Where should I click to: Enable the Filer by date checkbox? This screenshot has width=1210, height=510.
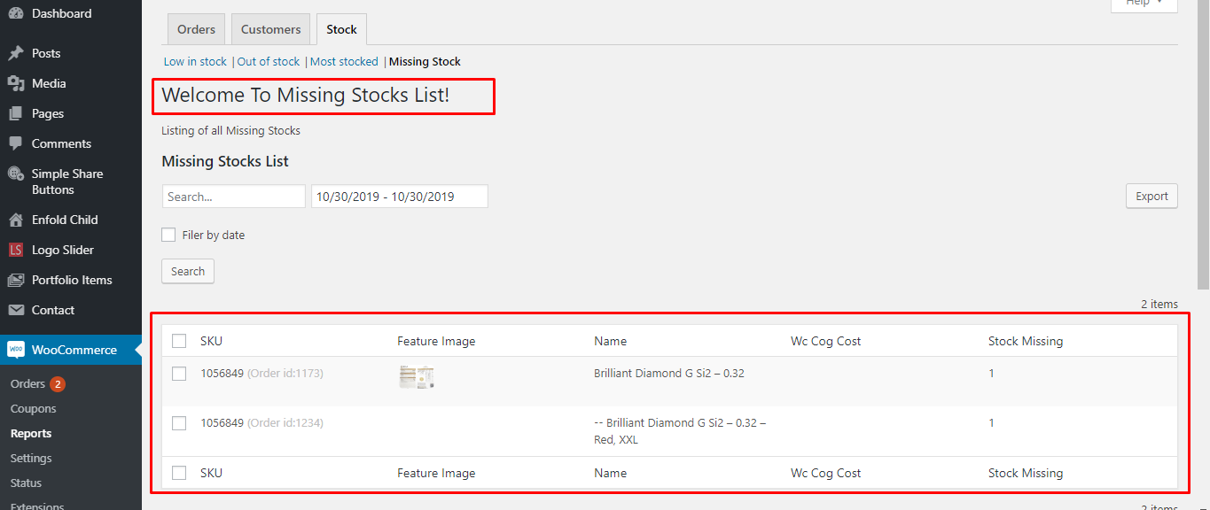point(168,235)
